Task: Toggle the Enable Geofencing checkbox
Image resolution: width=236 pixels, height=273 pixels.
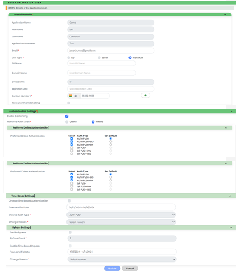Action: tap(66, 116)
